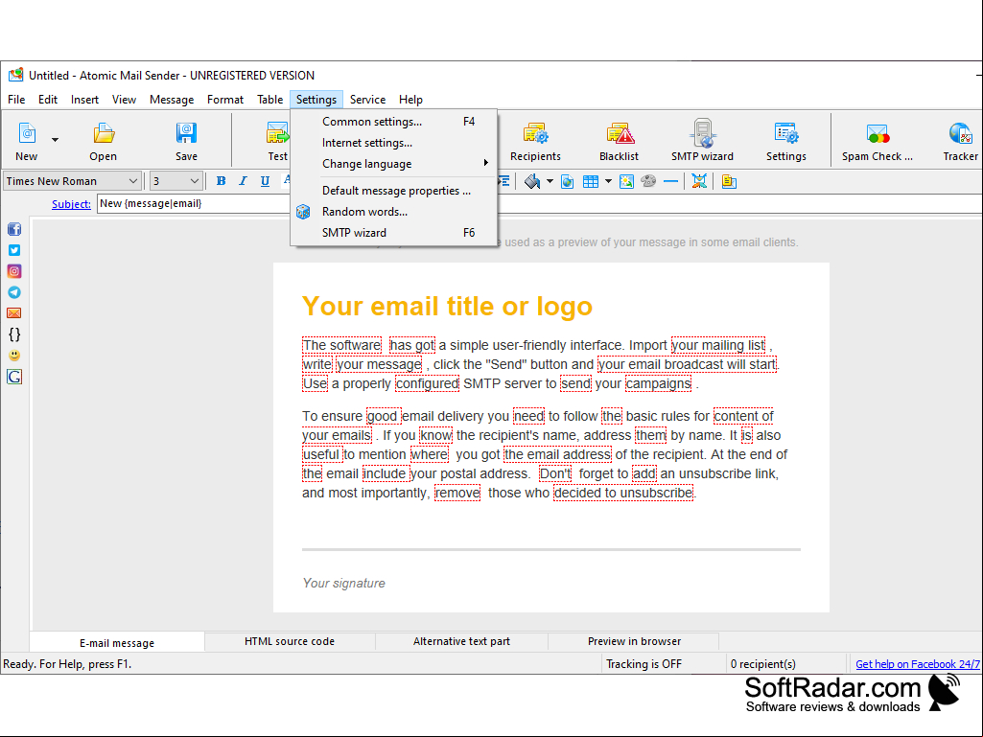Click the curly braces macro icon
The width and height of the screenshot is (983, 737).
click(x=14, y=334)
